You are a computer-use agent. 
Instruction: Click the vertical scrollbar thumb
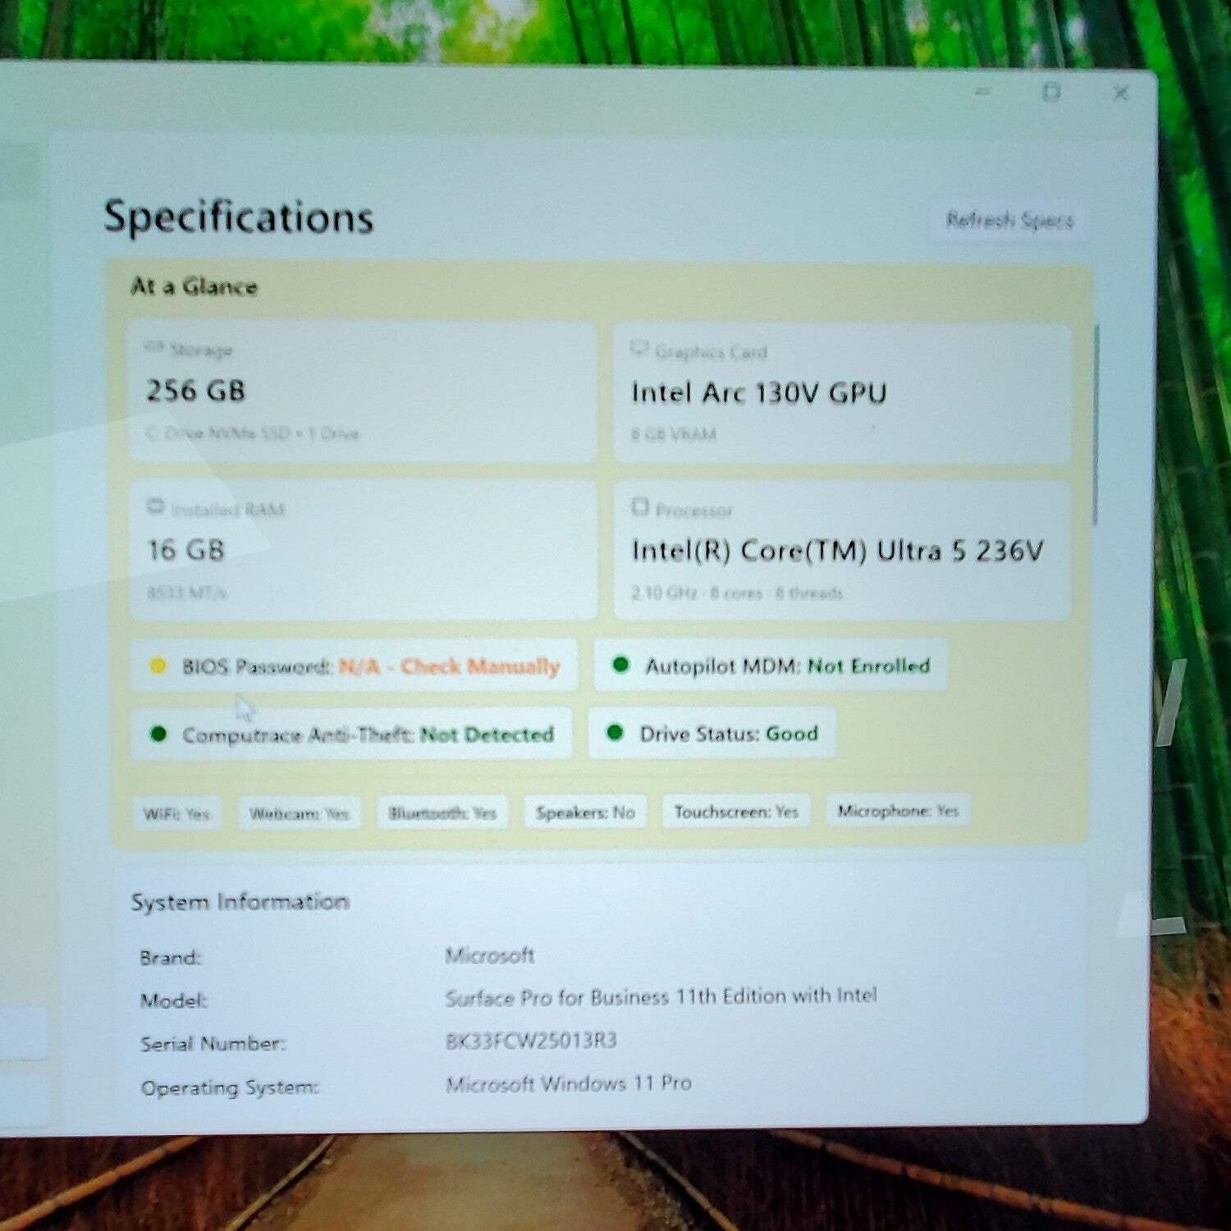point(1096,425)
